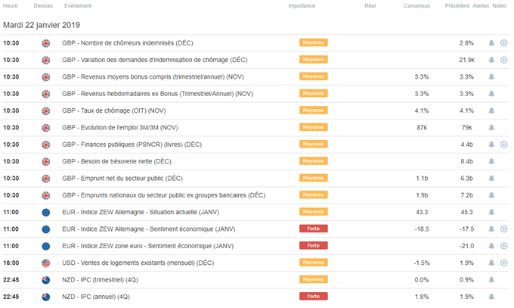Sort by the Heure column header
Viewport: 514px width, 308px height.
[x=10, y=6]
